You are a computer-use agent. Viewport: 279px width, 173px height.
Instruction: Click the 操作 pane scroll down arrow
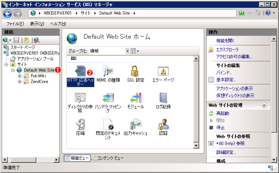coord(274,160)
